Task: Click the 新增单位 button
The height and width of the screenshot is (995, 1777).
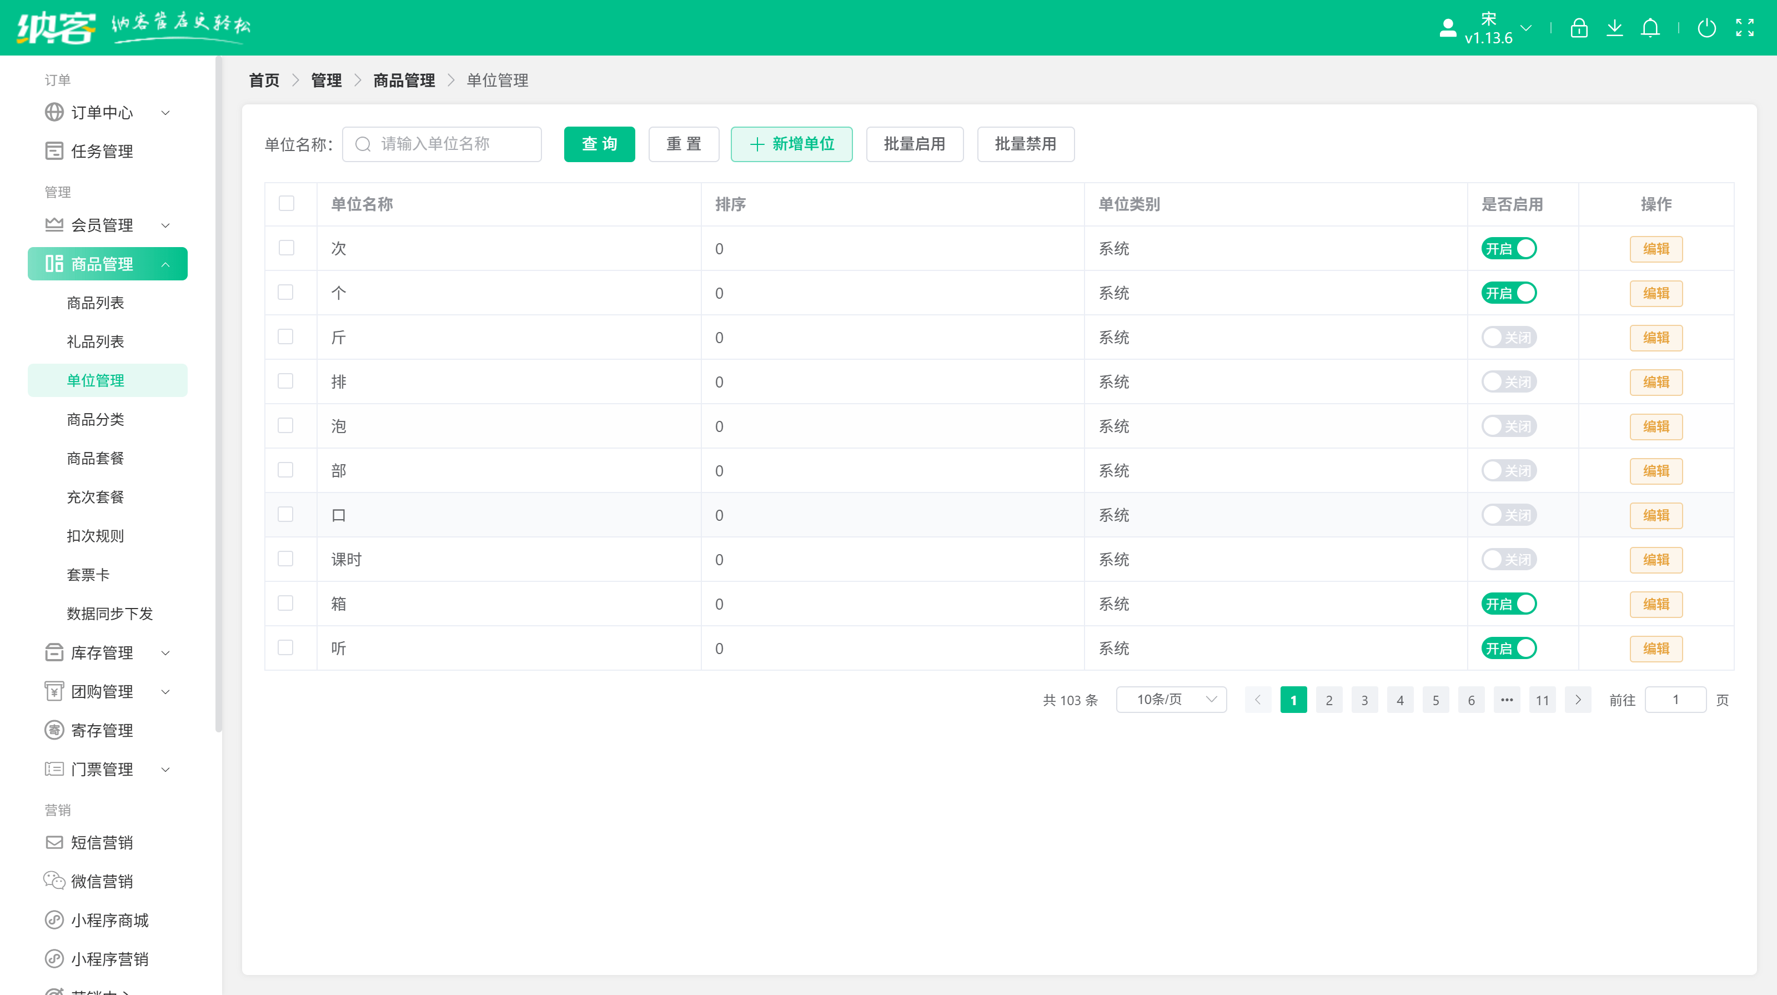Action: pos(791,144)
